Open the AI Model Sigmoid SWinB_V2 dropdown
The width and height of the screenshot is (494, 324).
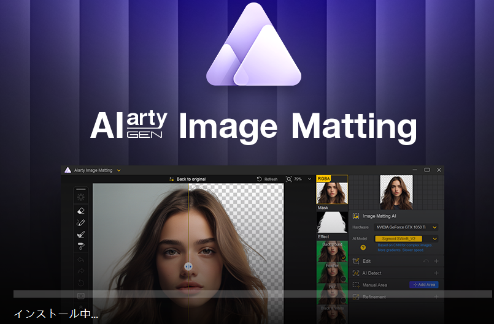[406, 239]
